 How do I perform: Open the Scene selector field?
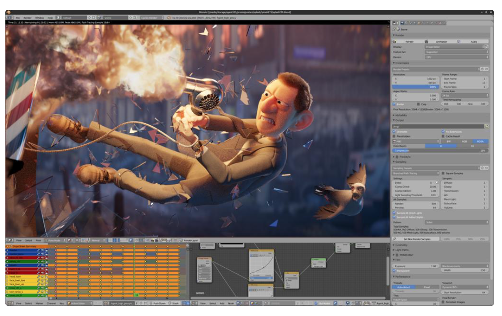click(x=116, y=18)
